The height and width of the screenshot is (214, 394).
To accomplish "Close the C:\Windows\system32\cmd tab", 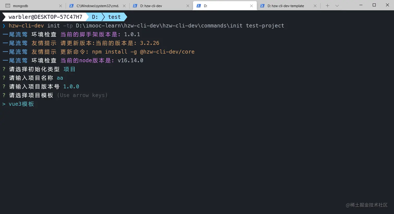I will tap(124, 6).
